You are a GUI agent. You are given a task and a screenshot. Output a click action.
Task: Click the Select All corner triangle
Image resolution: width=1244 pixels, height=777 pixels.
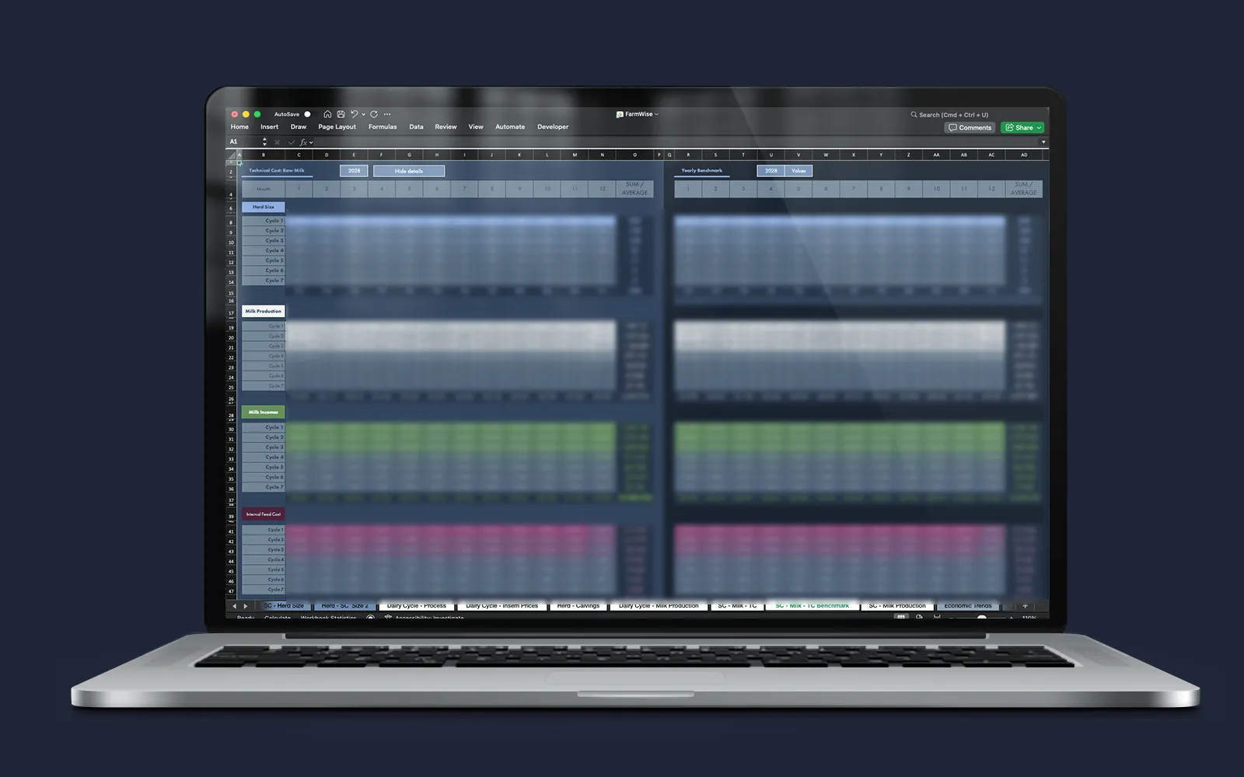(x=231, y=155)
